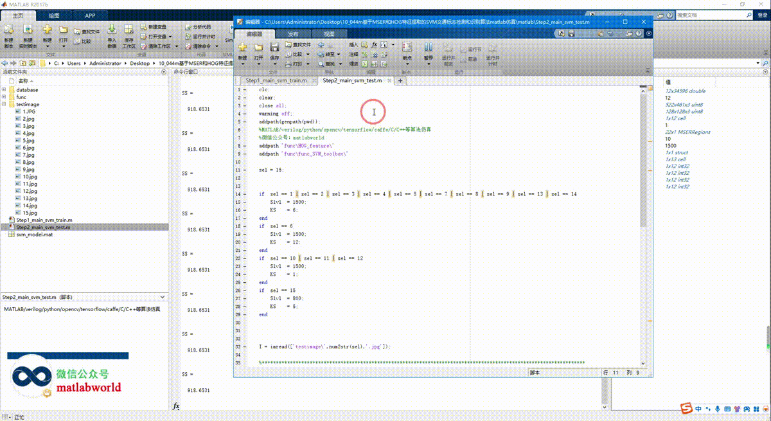Open the editor Print (打印) dropdown arrow
Screen dimensions: 771x421
[306, 64]
